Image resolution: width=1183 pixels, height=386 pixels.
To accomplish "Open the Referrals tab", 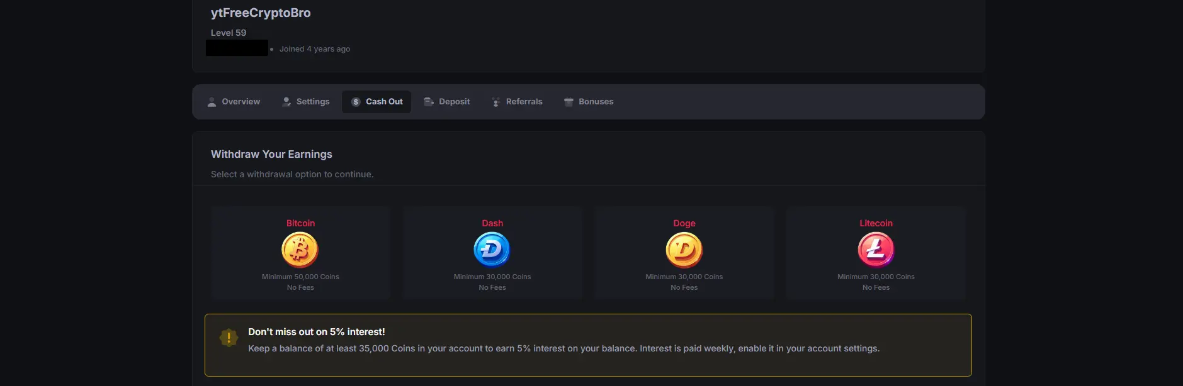I will pos(517,102).
